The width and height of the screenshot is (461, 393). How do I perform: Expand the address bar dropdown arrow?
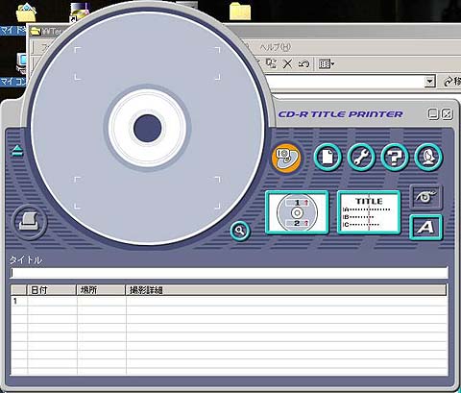[430, 81]
